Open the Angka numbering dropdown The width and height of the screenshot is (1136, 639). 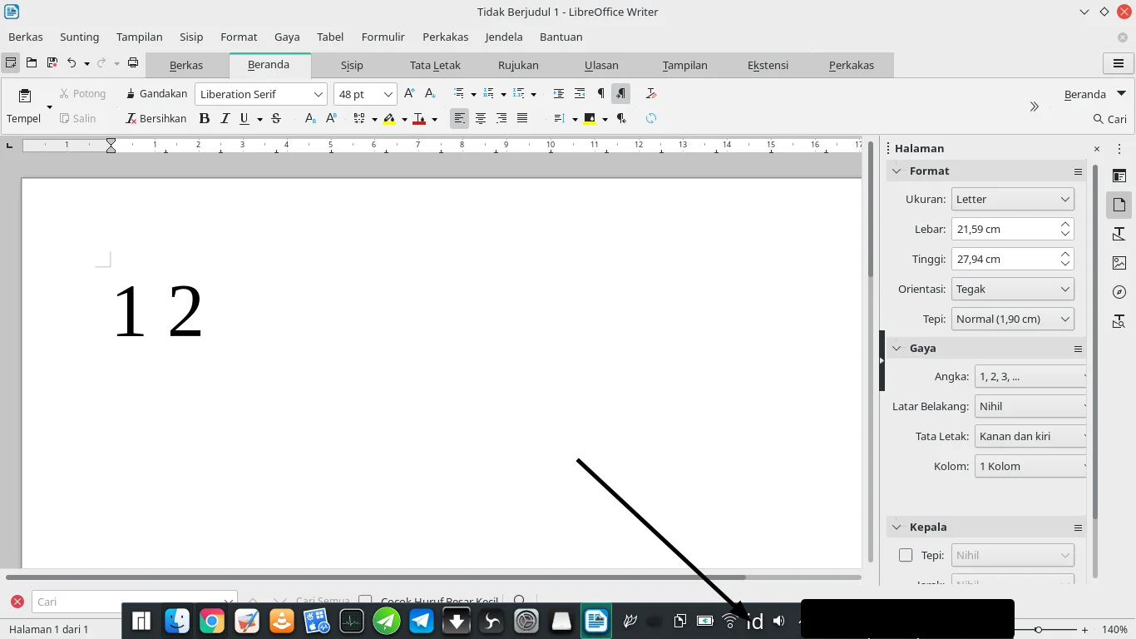pos(1030,376)
